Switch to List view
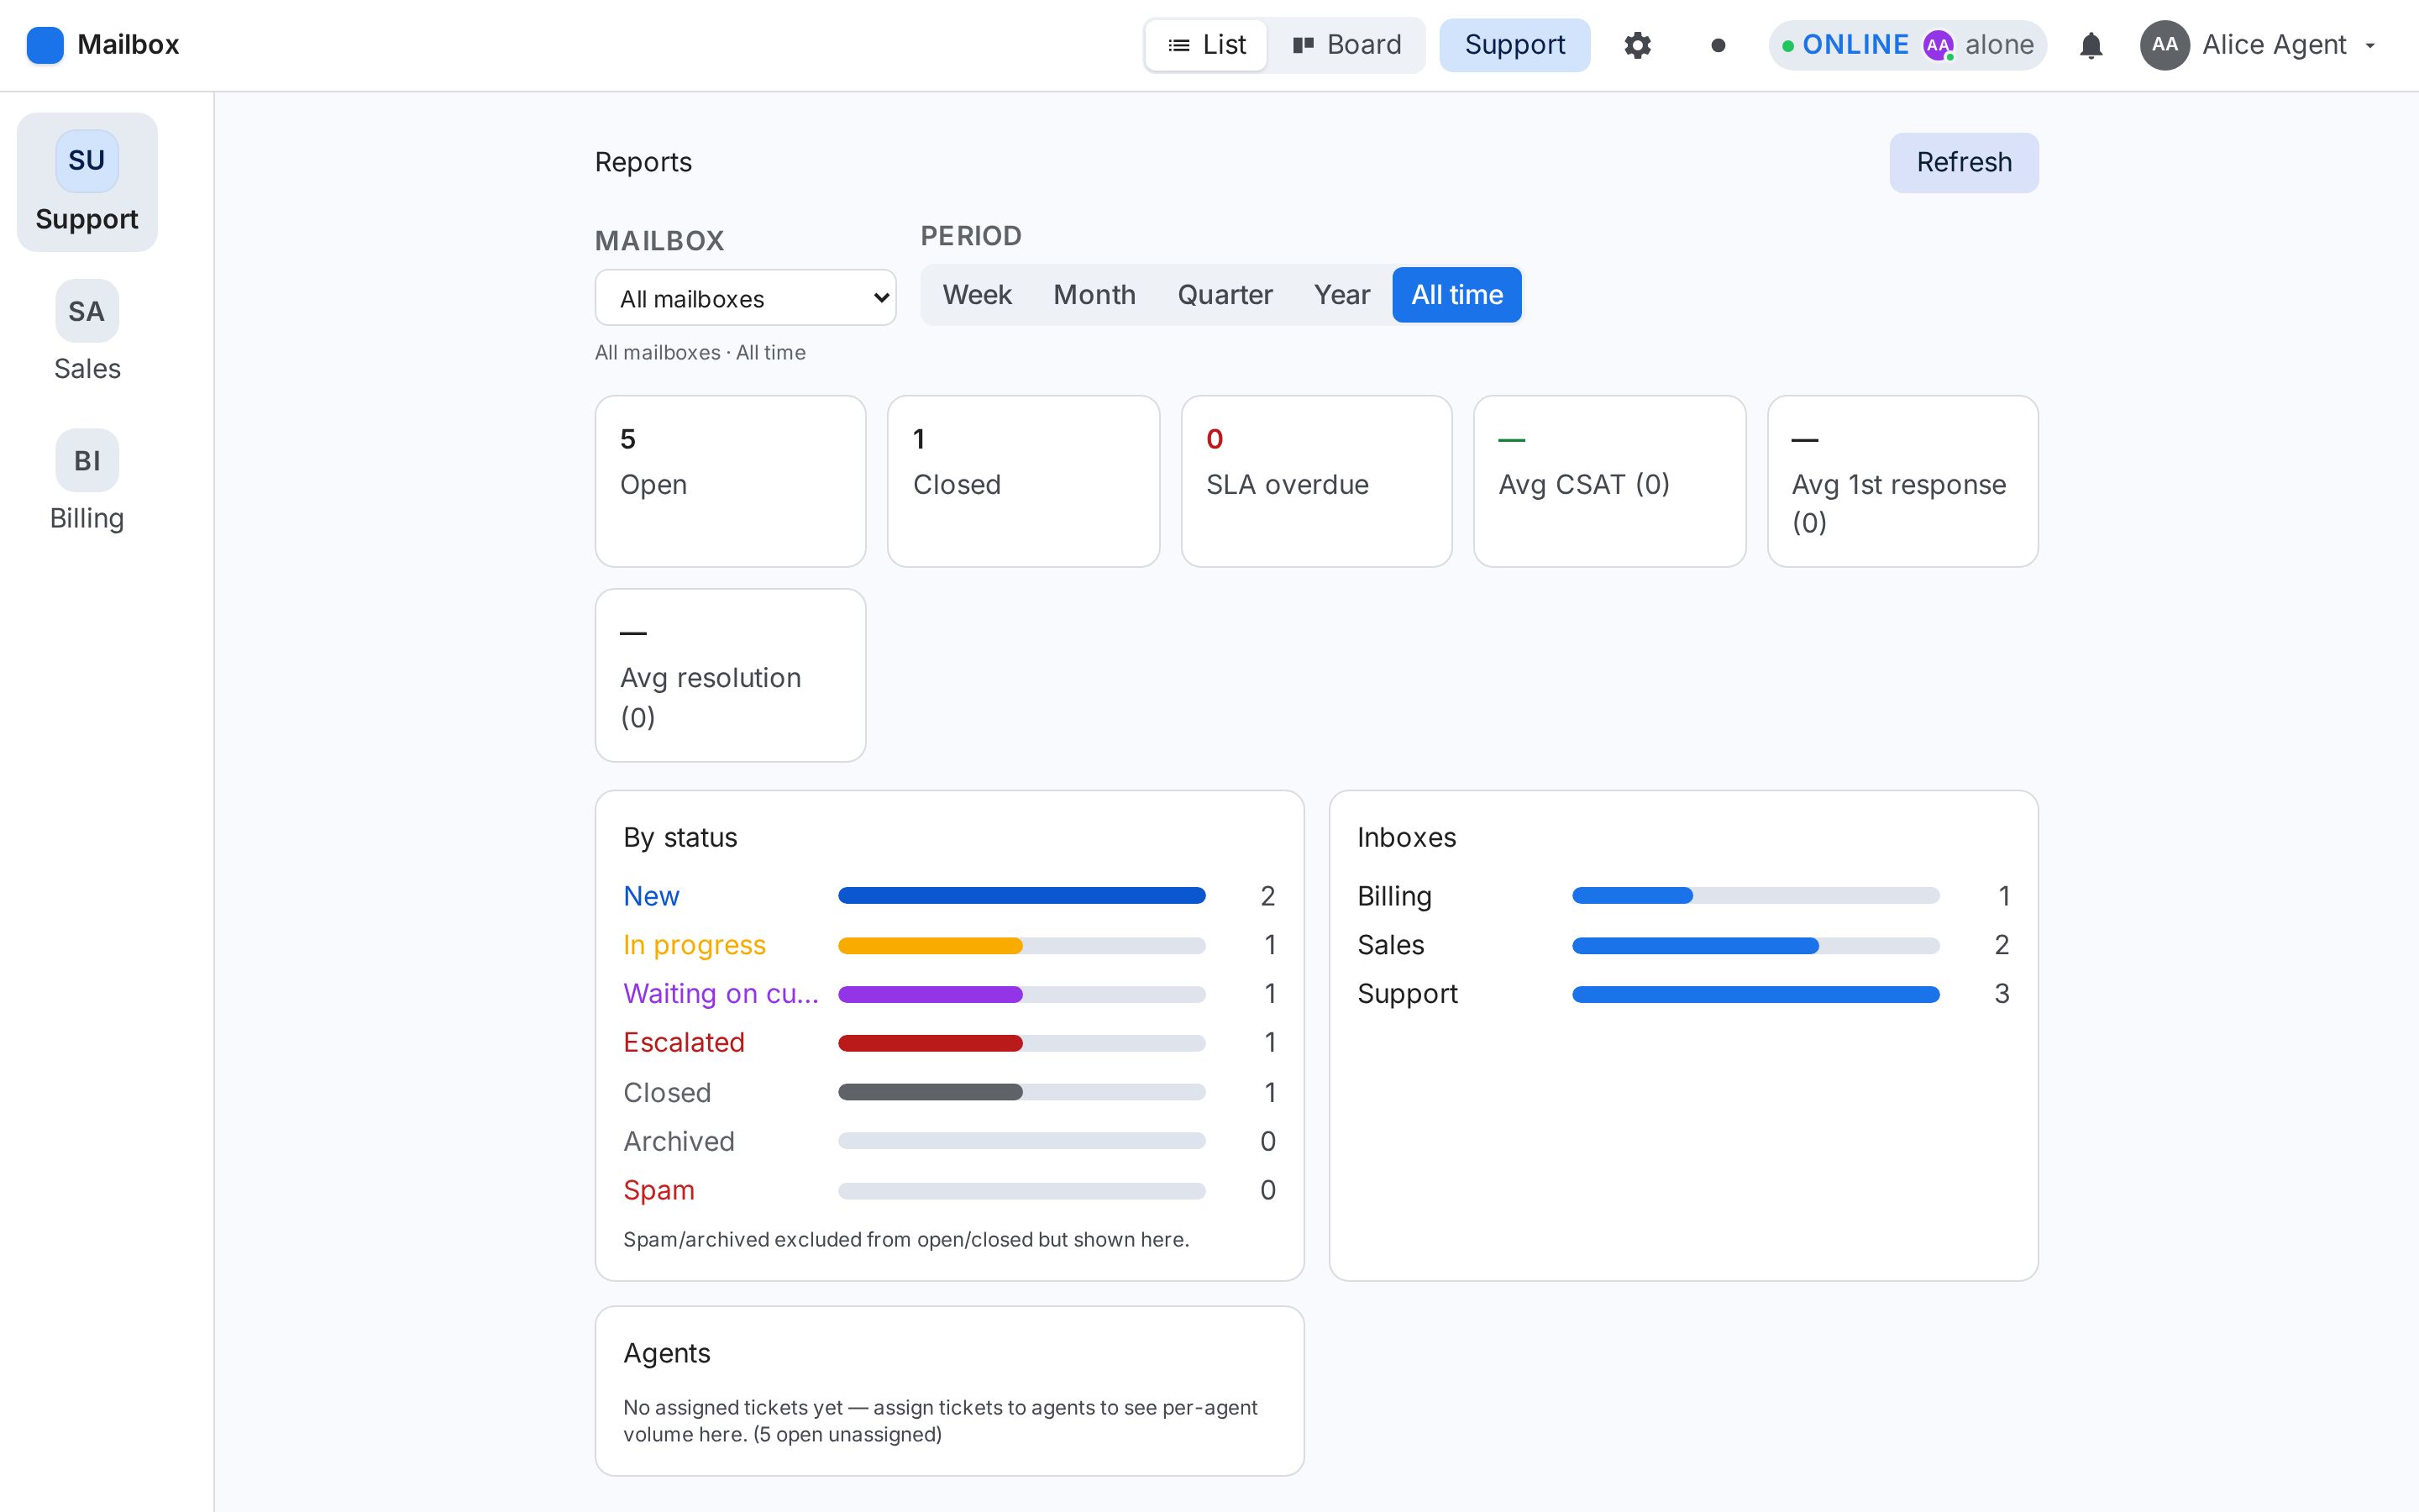This screenshot has height=1512, width=2419. pyautogui.click(x=1206, y=45)
